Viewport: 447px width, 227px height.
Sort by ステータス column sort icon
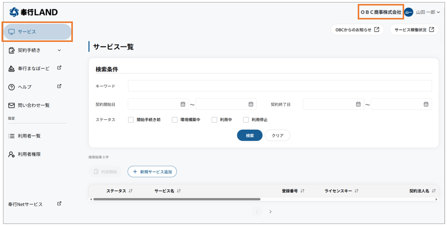(131, 191)
